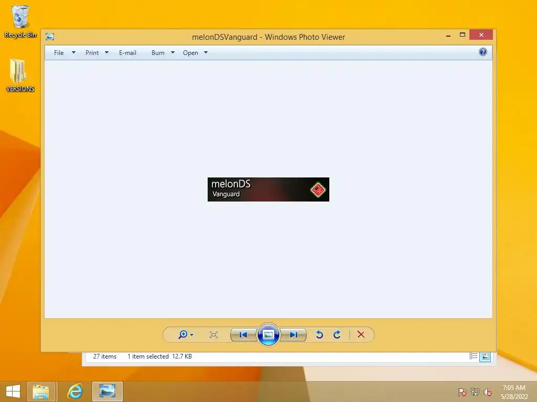Rotate the image clockwise

click(x=337, y=334)
